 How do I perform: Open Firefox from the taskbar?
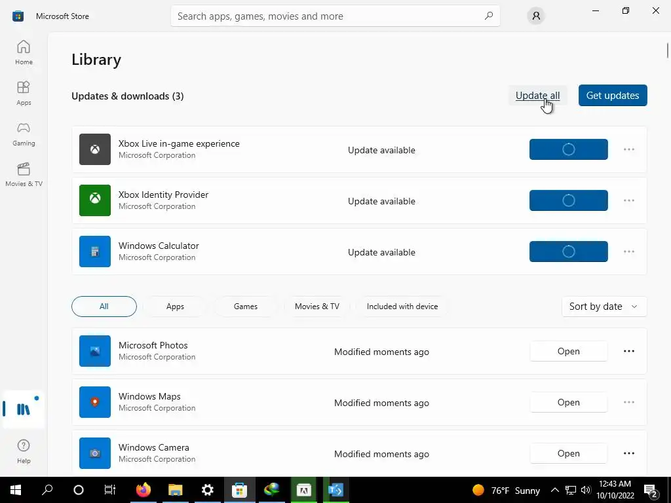tap(144, 490)
